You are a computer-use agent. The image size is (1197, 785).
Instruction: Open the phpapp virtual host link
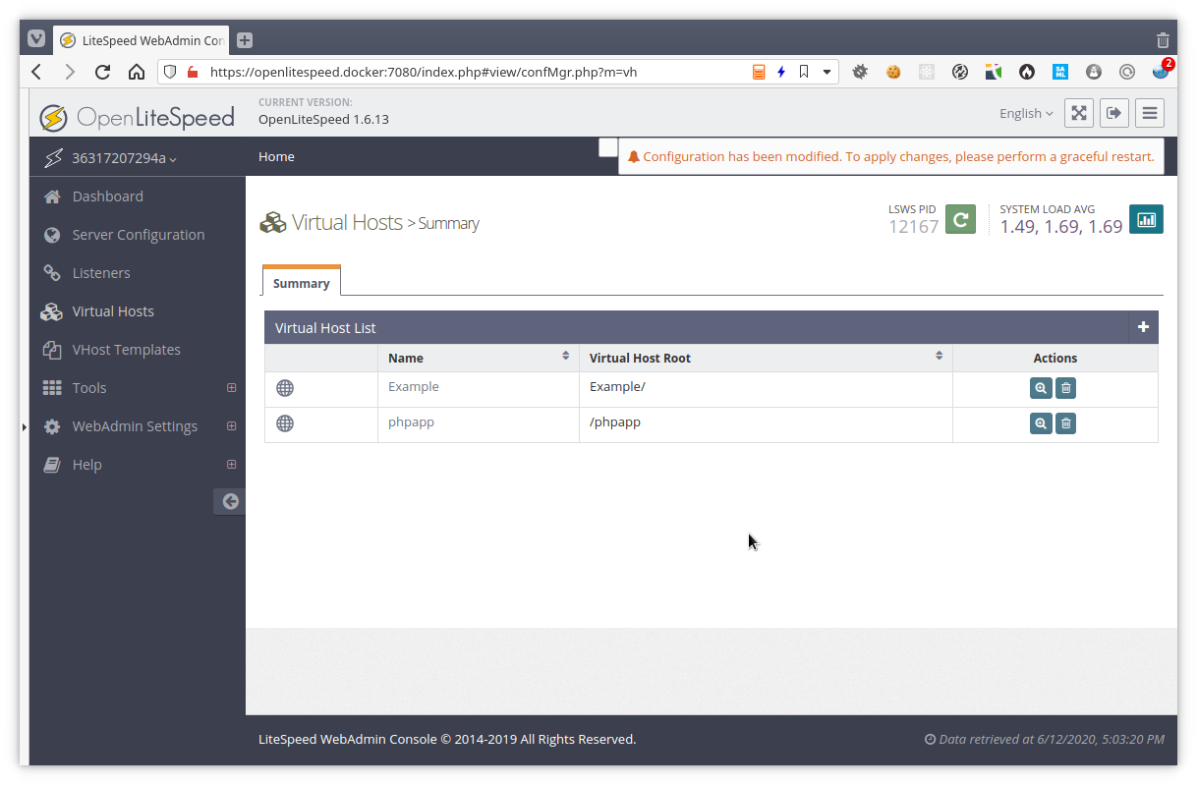click(x=411, y=421)
